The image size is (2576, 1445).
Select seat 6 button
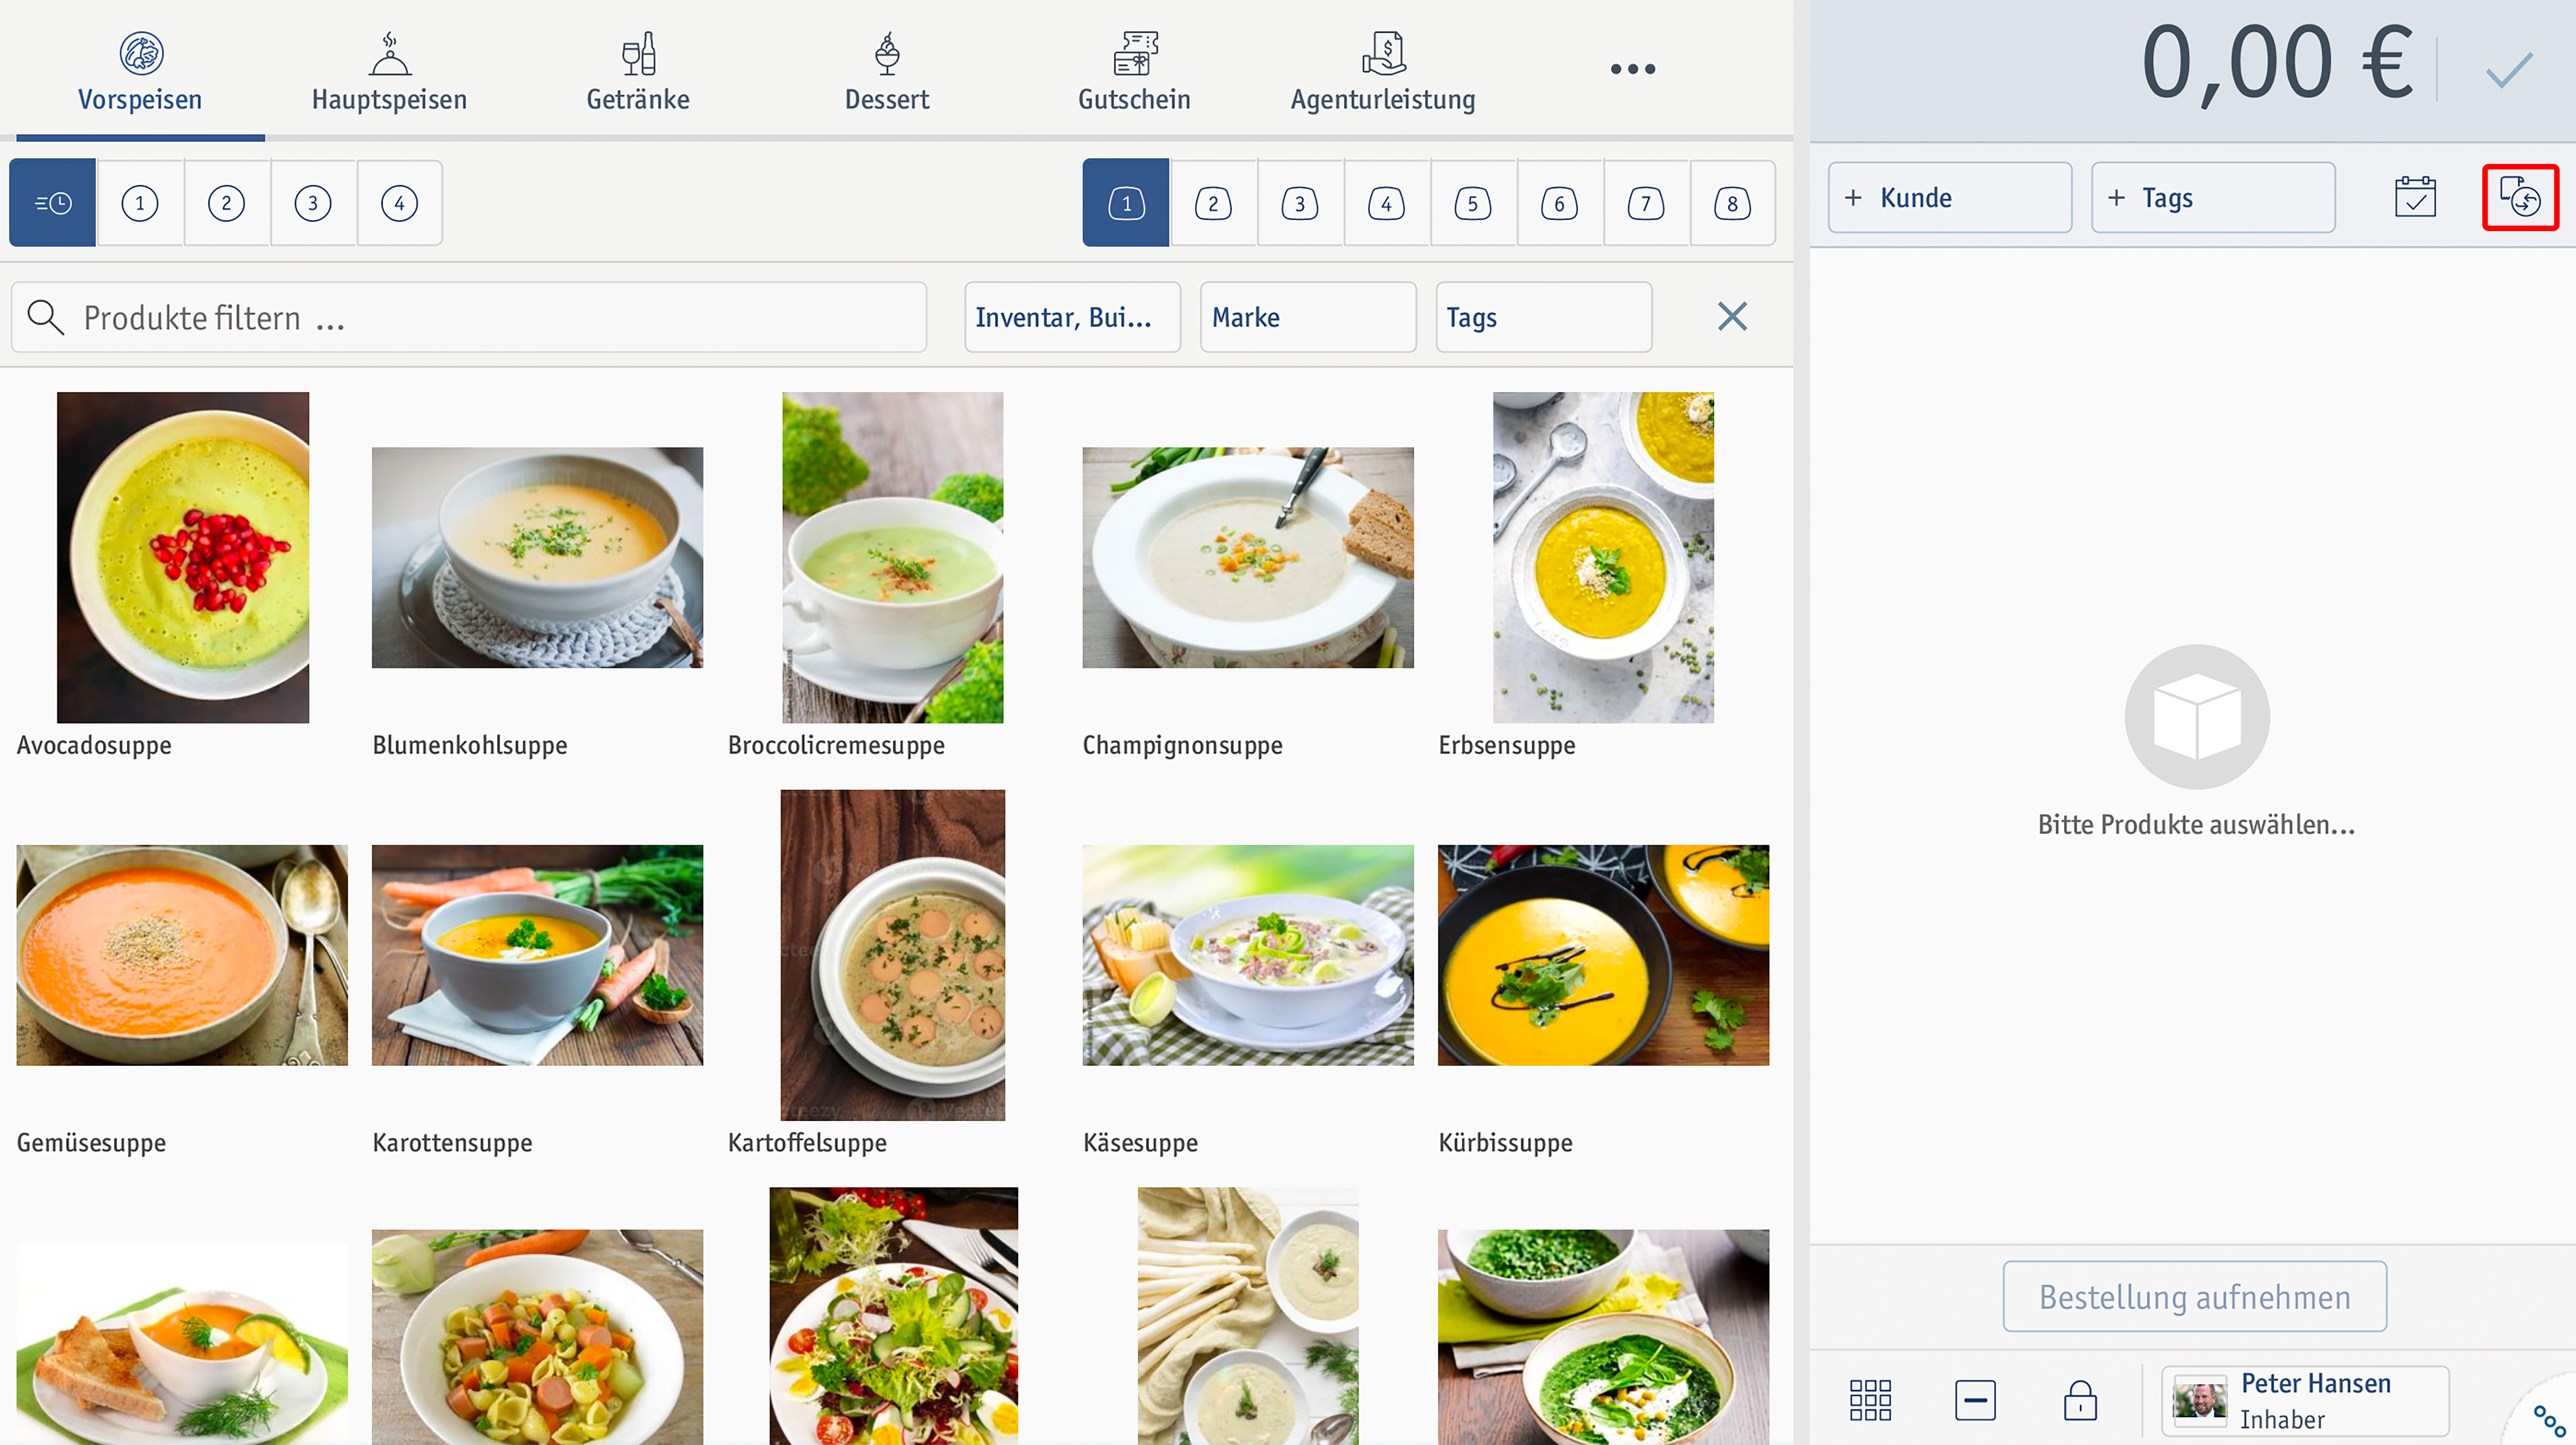pos(1559,203)
